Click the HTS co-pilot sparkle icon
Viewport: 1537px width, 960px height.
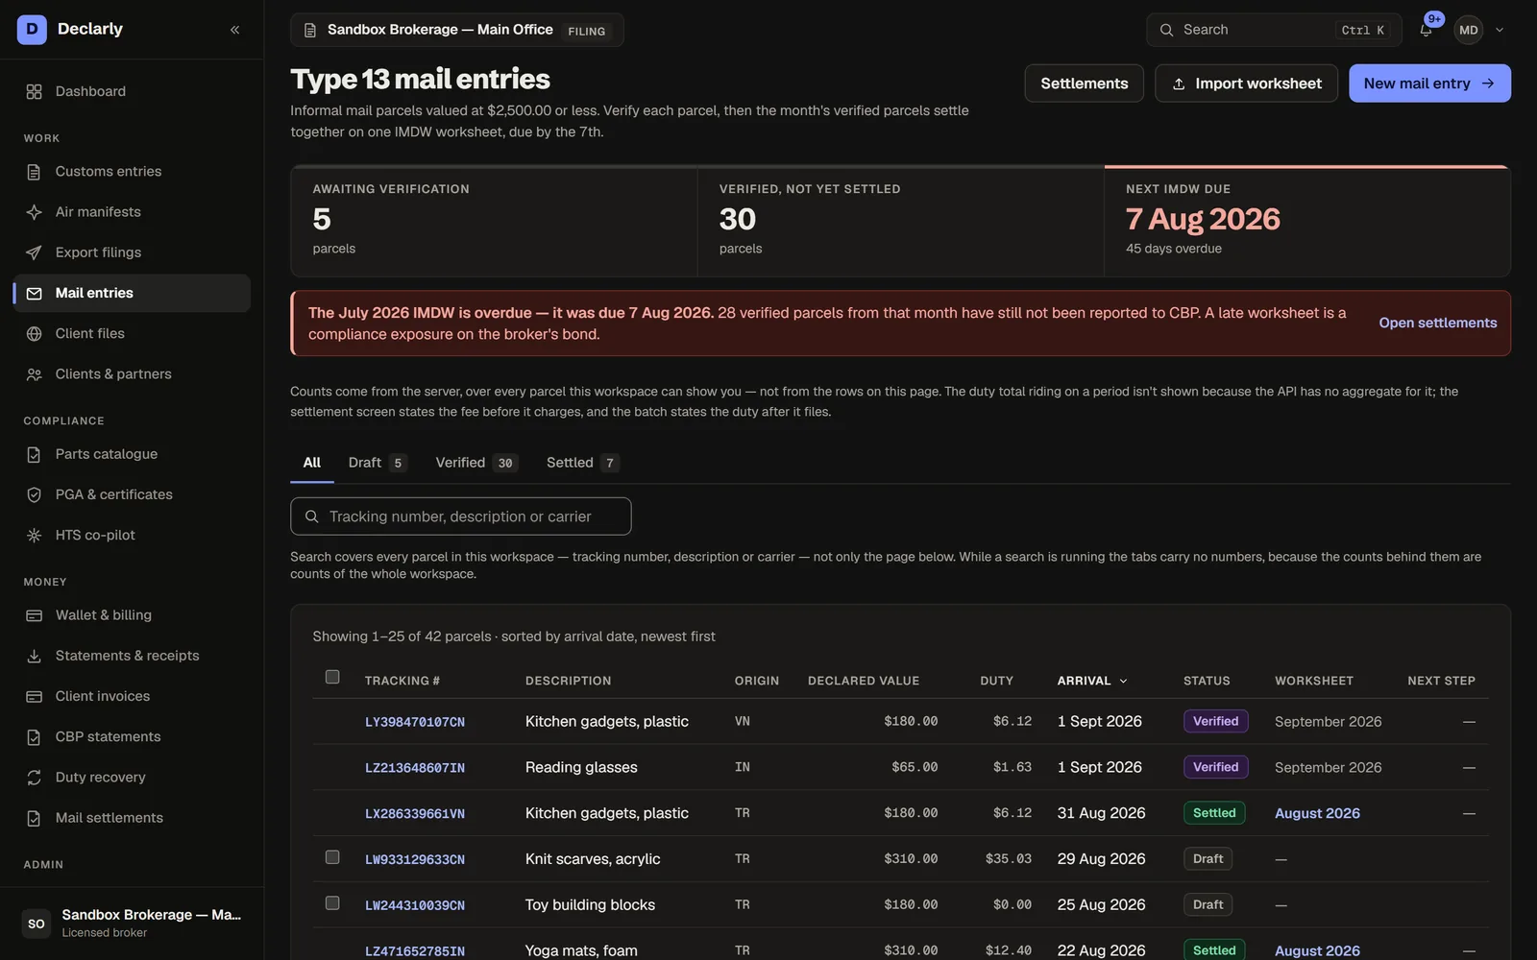click(x=35, y=535)
